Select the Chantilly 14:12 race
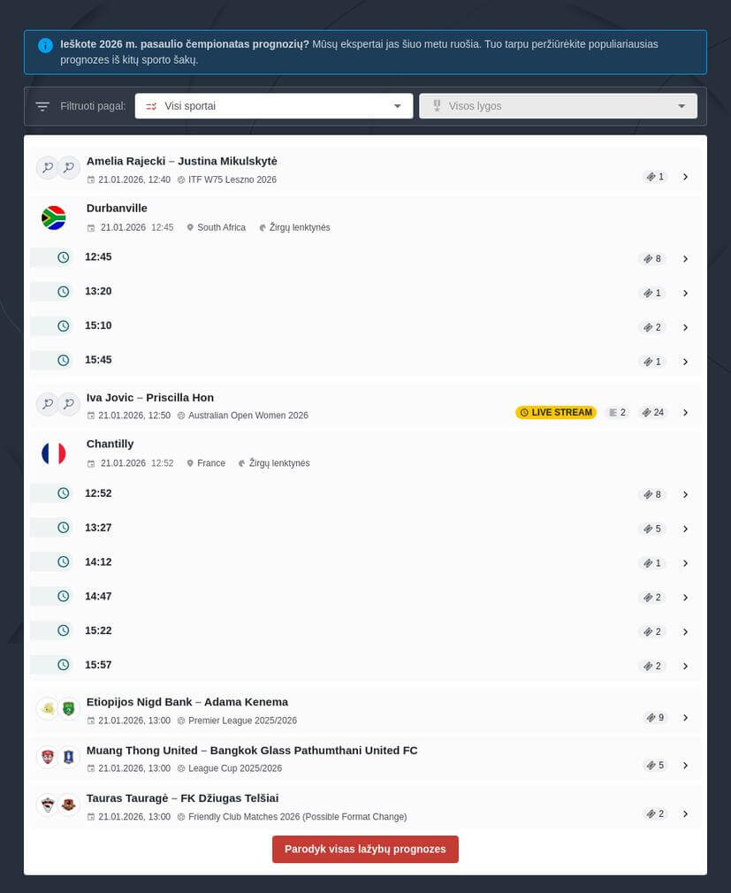 click(x=98, y=562)
